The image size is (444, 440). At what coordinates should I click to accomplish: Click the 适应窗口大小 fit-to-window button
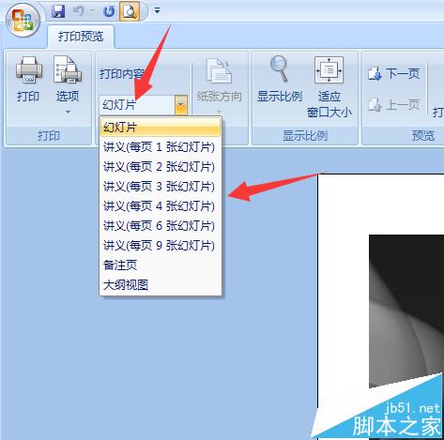pyautogui.click(x=329, y=87)
